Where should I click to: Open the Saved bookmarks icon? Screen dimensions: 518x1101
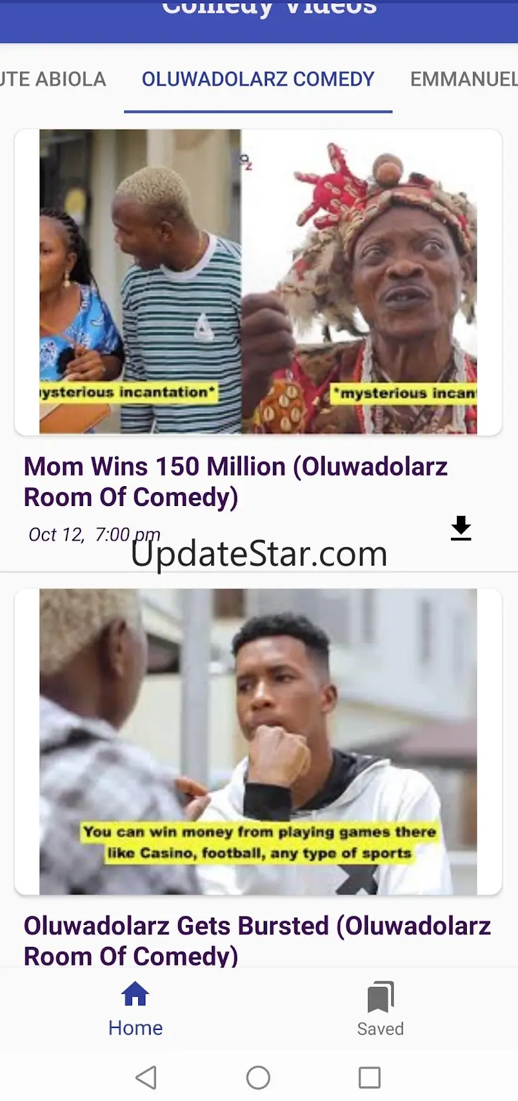tap(381, 997)
